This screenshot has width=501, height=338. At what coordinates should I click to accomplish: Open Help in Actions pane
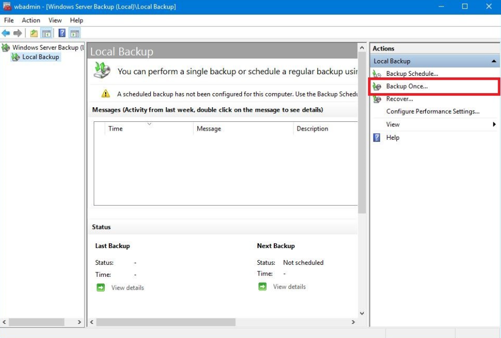tap(393, 138)
